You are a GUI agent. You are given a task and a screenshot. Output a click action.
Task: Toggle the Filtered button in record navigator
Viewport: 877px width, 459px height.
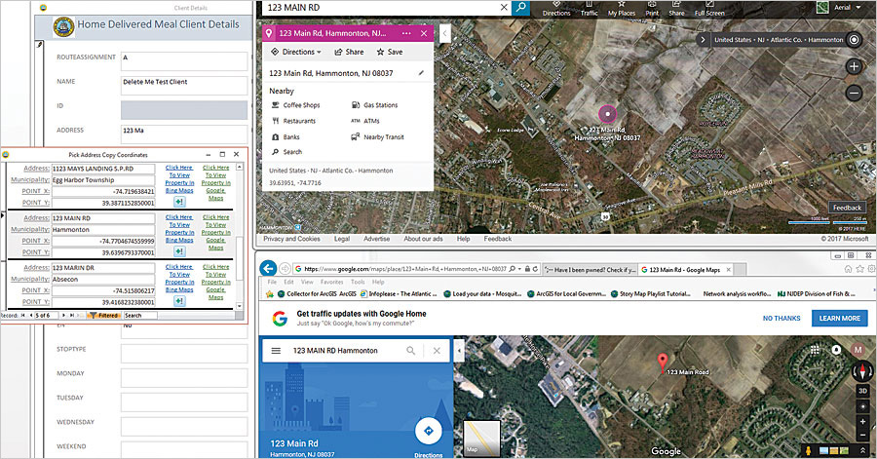(105, 316)
